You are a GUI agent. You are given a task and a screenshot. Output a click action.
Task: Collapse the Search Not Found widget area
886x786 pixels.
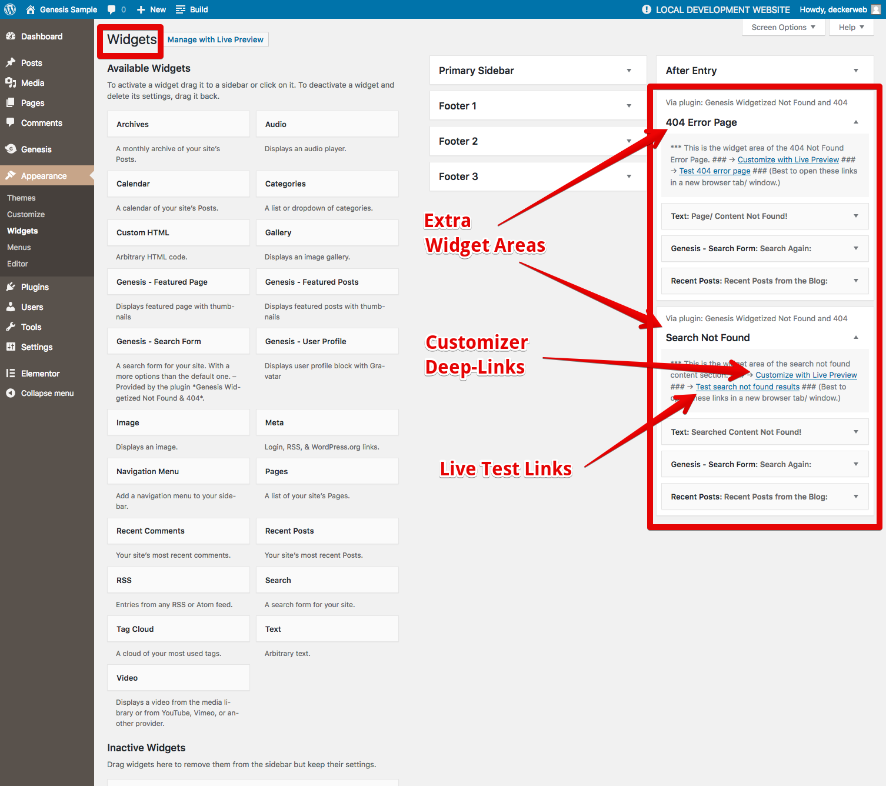pos(856,338)
